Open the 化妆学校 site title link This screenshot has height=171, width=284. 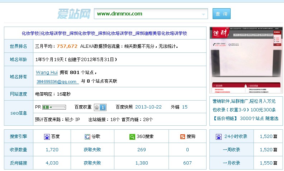(104, 33)
